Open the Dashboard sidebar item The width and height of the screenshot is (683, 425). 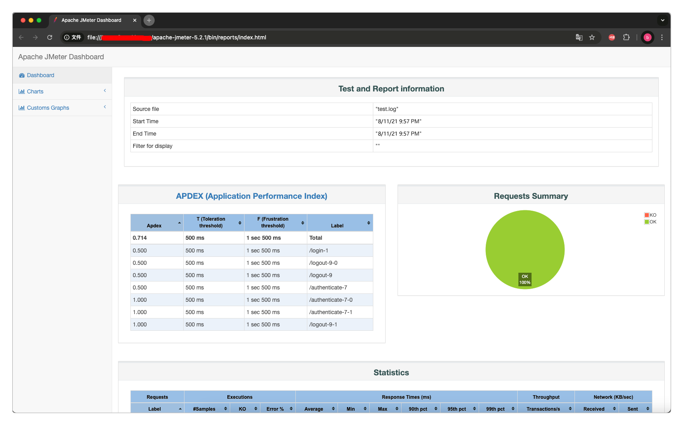coord(62,75)
